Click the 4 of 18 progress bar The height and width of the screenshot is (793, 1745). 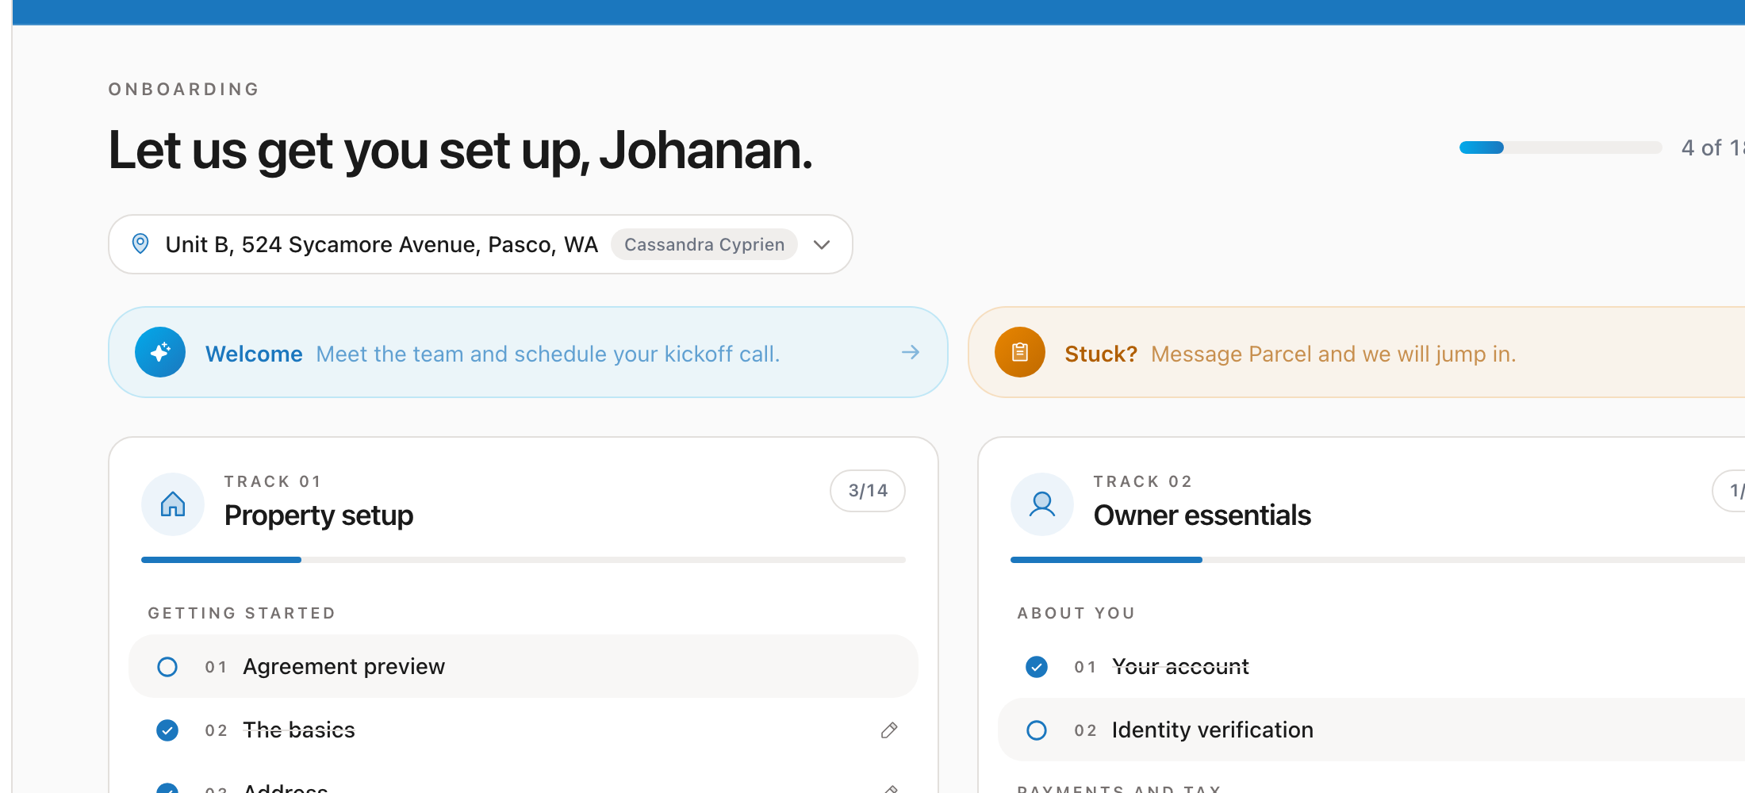pyautogui.click(x=1560, y=147)
